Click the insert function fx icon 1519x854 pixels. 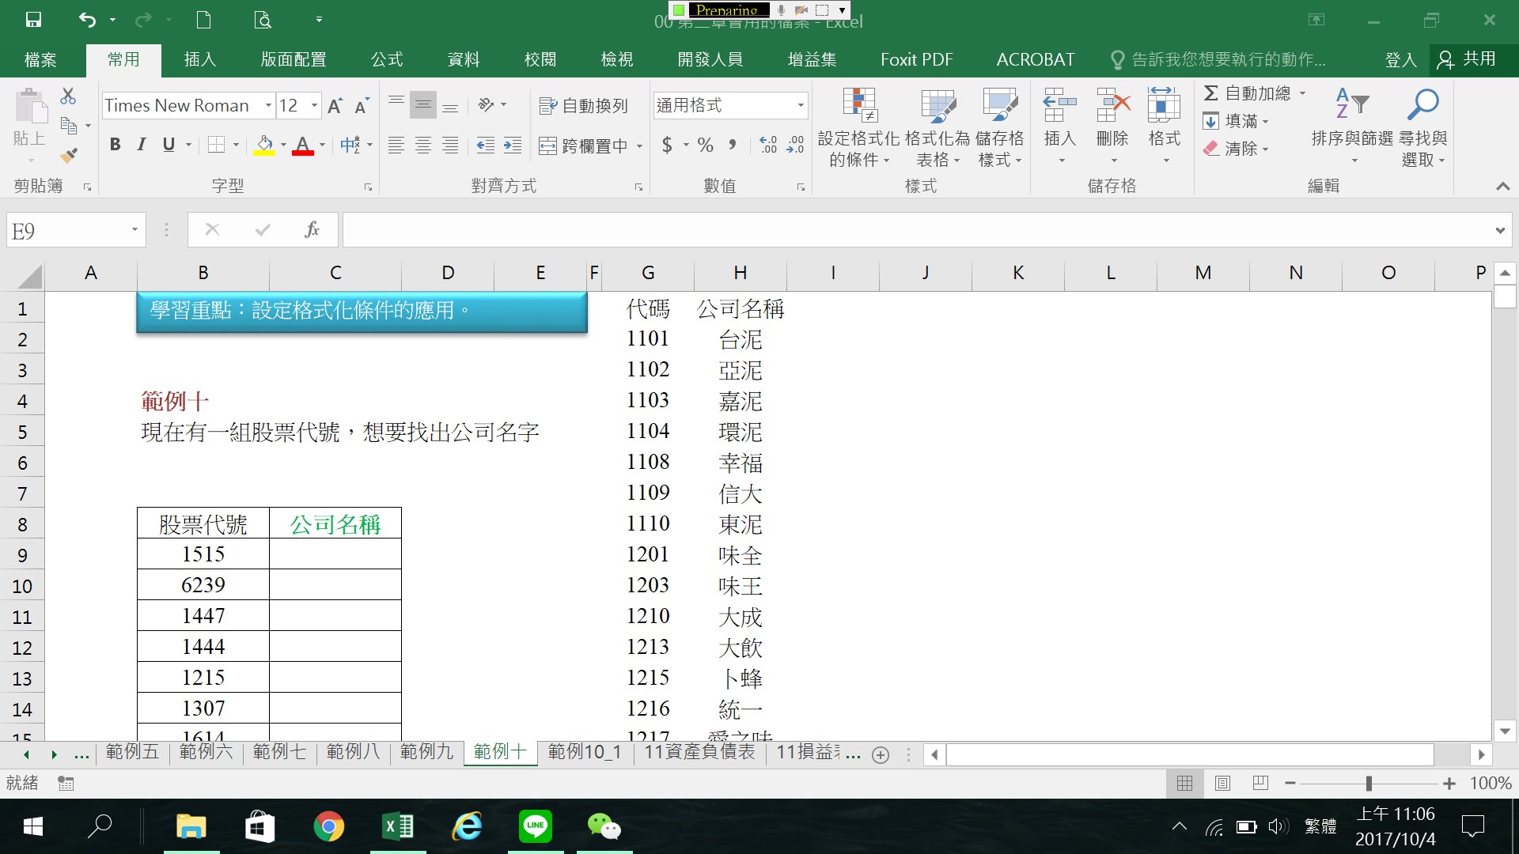pos(312,230)
